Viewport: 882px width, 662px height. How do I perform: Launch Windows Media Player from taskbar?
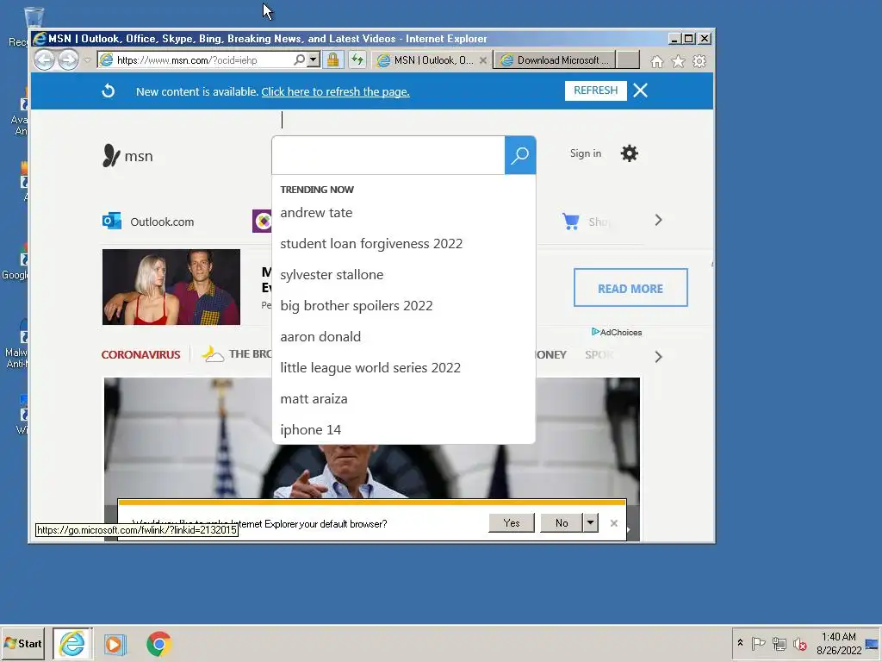coord(115,644)
